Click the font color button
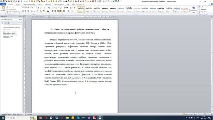This screenshot has width=213, height=120. click(48, 11)
